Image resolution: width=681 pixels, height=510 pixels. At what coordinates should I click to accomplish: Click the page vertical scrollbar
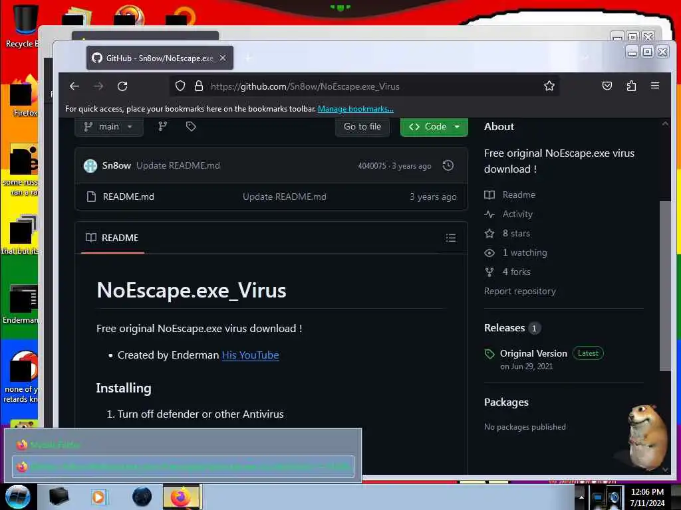click(x=665, y=286)
